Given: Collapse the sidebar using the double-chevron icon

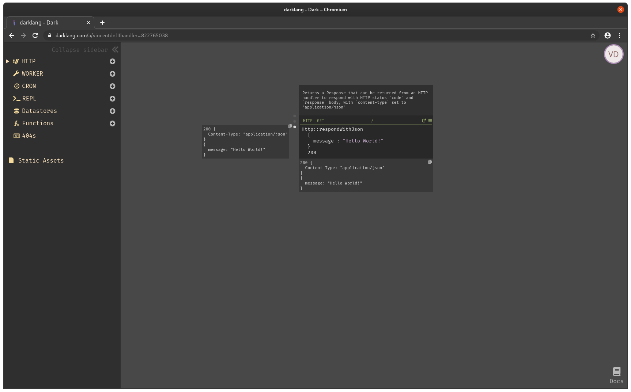Looking at the screenshot, I should (115, 50).
